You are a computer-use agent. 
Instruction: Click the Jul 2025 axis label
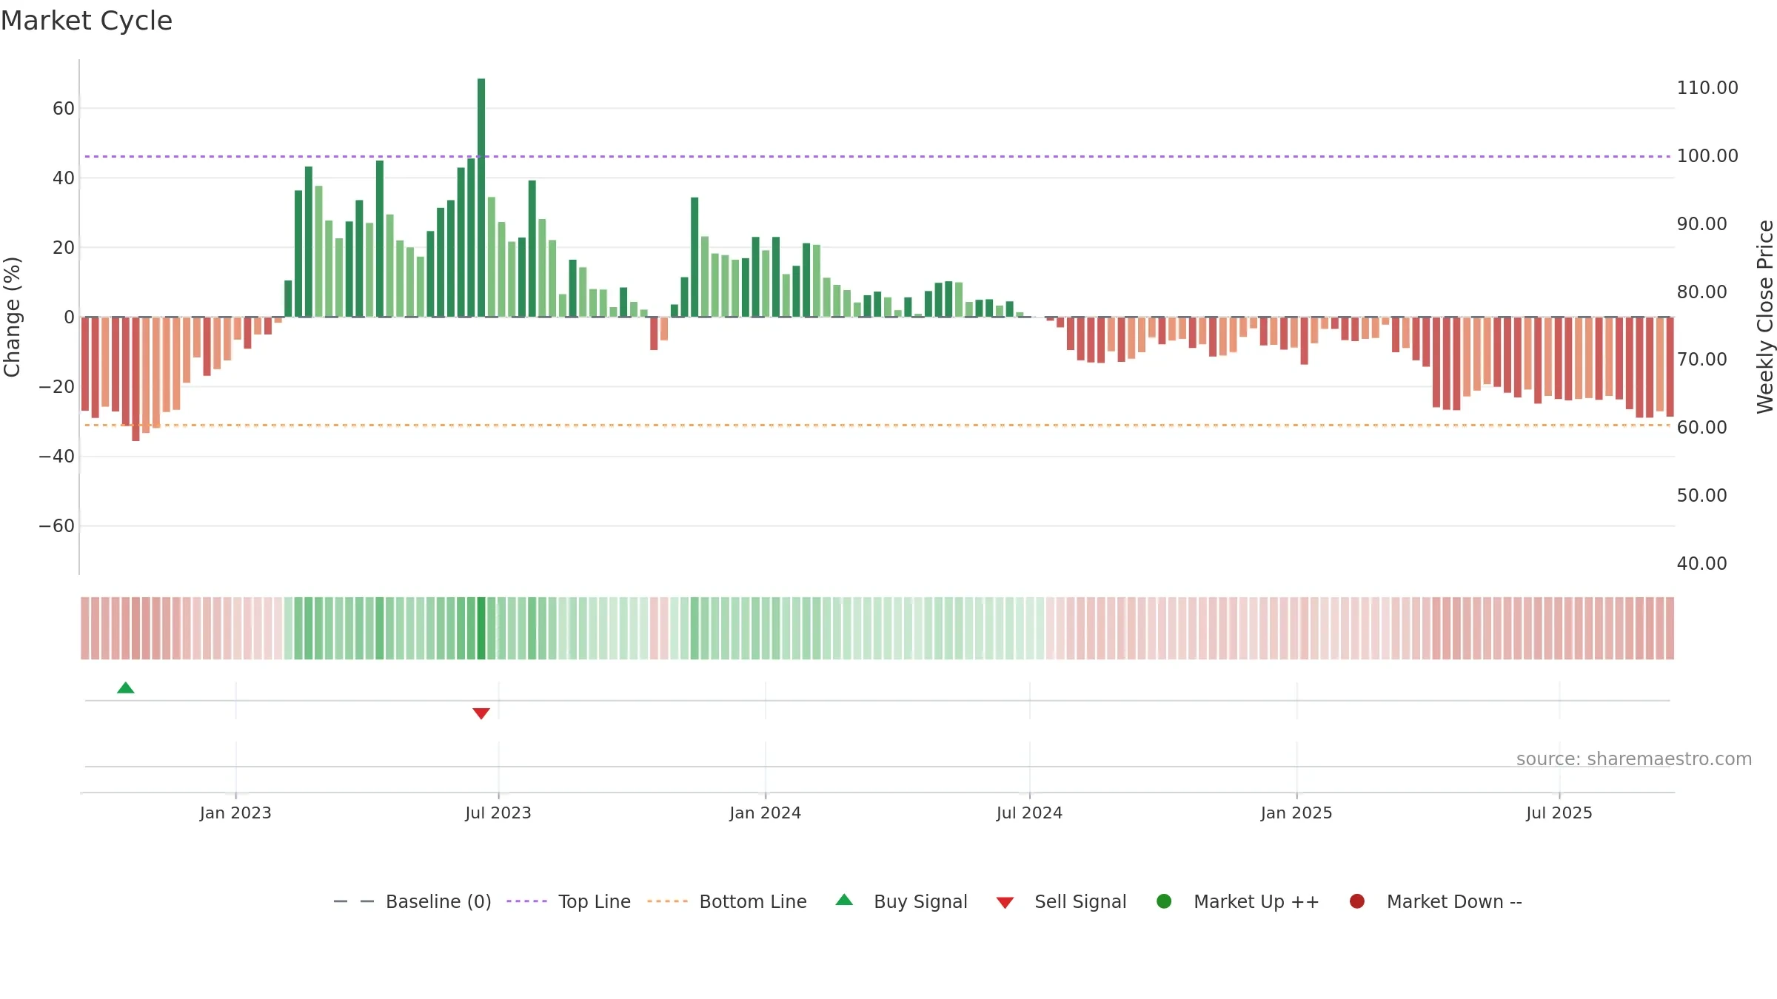coord(1559,813)
